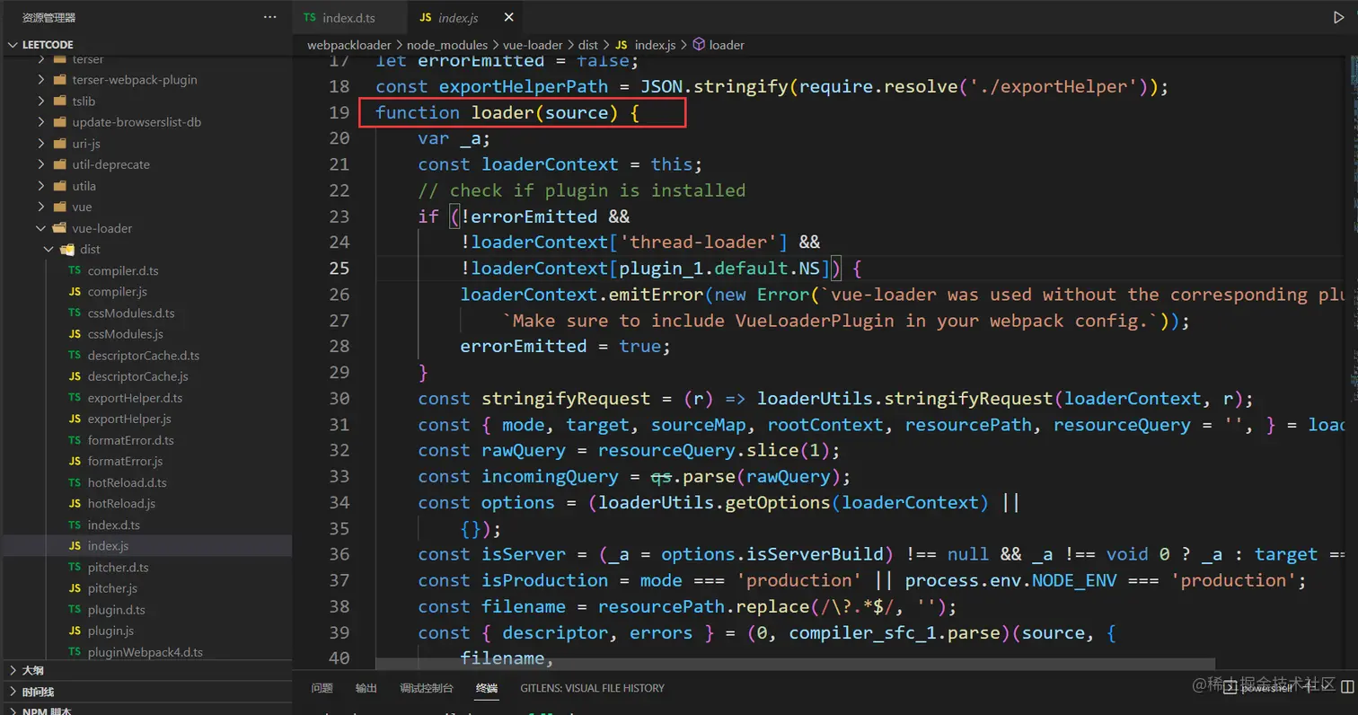Screen dimensions: 1358x715
Task: Click dist in the breadcrumb path
Action: 588,44
